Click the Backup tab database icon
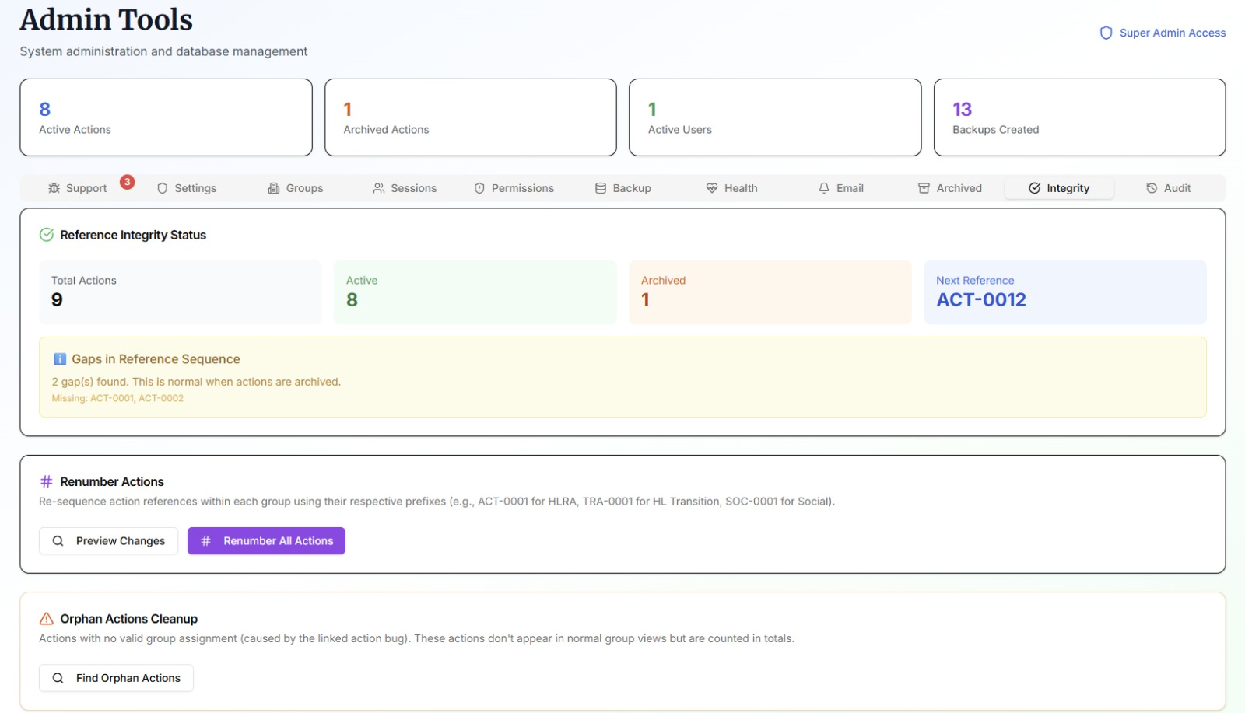1245x713 pixels. (601, 188)
